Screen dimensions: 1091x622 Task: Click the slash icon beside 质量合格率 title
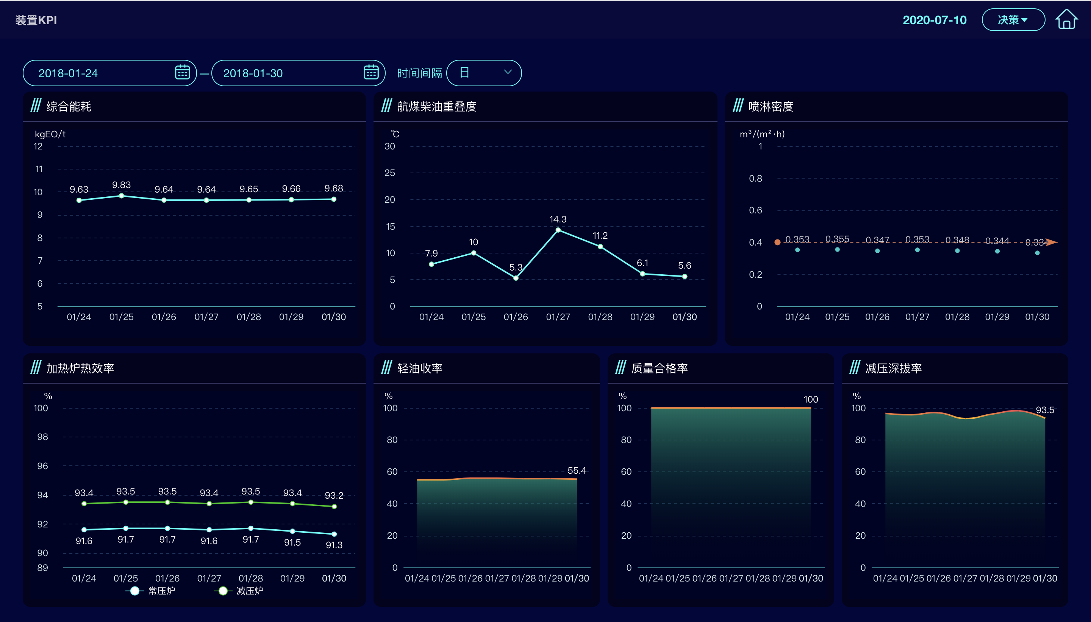tap(621, 368)
